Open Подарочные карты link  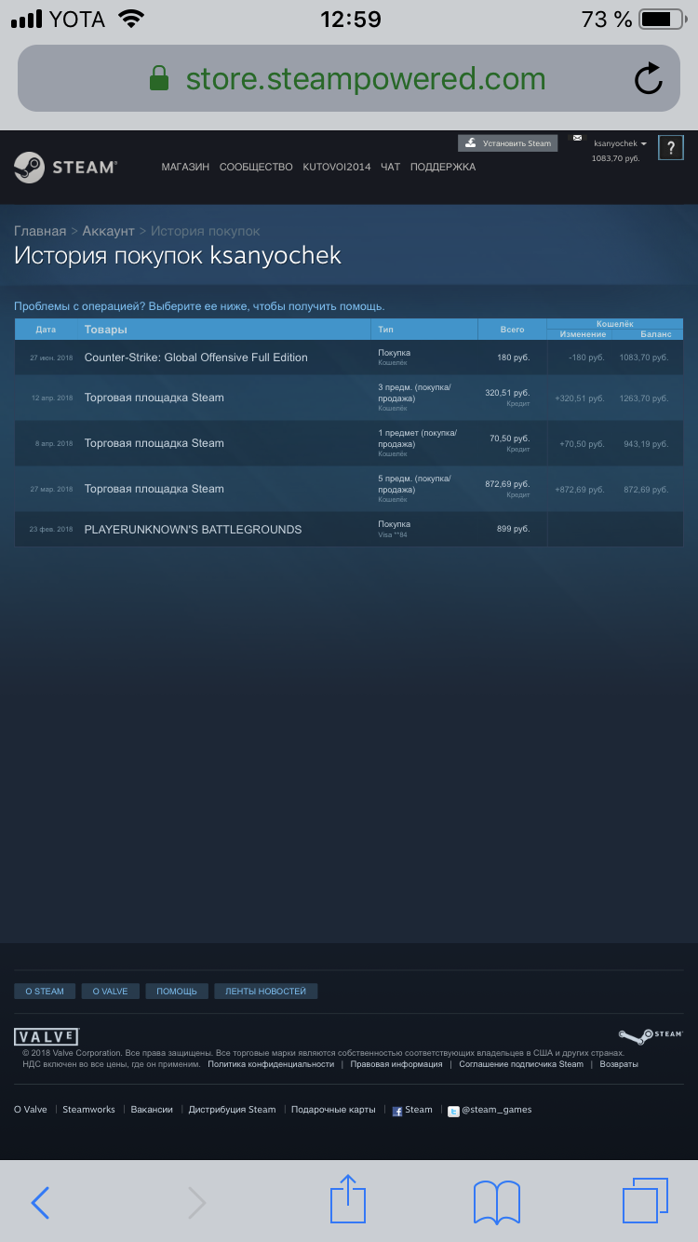point(333,1110)
